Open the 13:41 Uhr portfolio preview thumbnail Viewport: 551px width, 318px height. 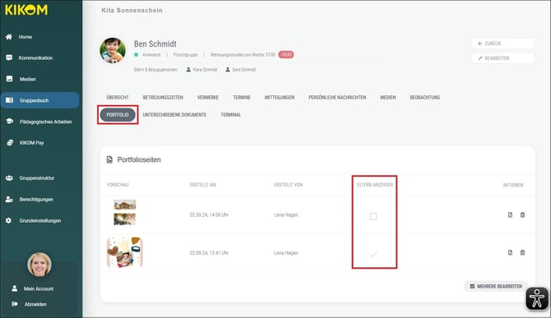tap(125, 252)
